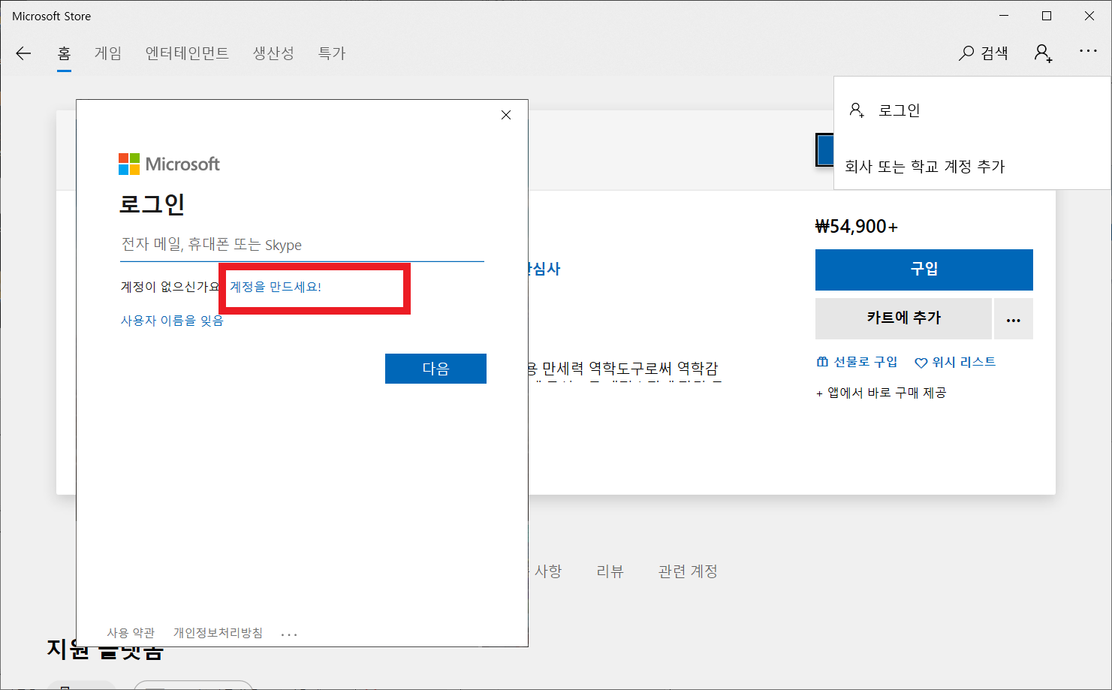This screenshot has width=1112, height=690.
Task: Switch to the 리뷰 section tab
Action: [610, 571]
